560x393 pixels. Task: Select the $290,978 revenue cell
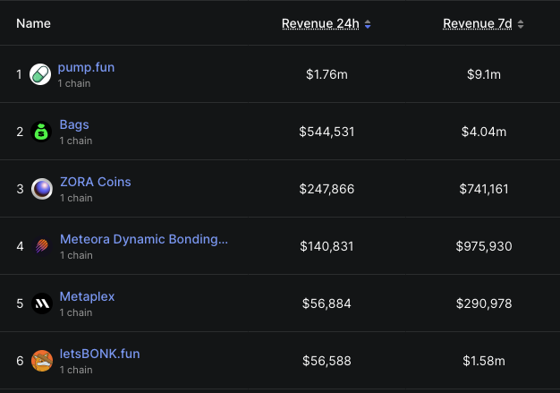tap(484, 303)
